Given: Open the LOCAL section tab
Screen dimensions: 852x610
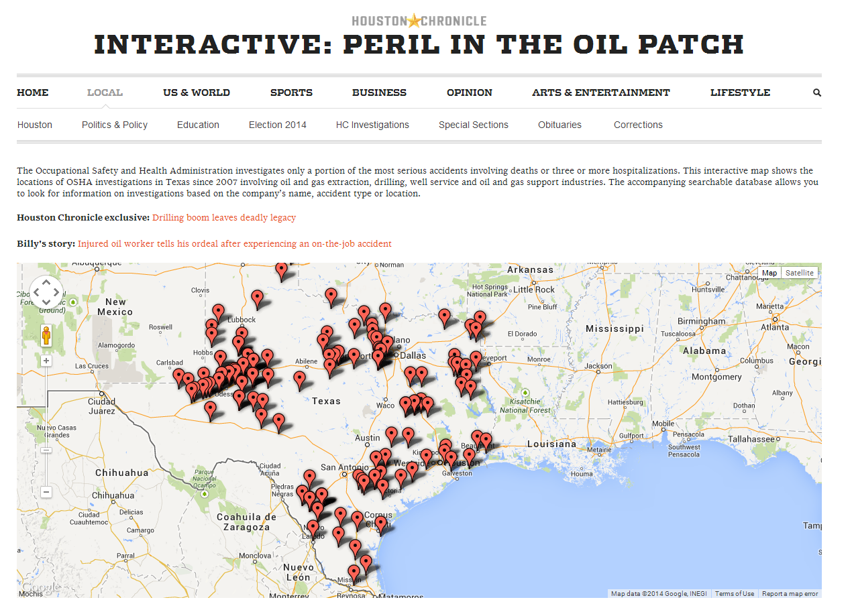Looking at the screenshot, I should (105, 93).
